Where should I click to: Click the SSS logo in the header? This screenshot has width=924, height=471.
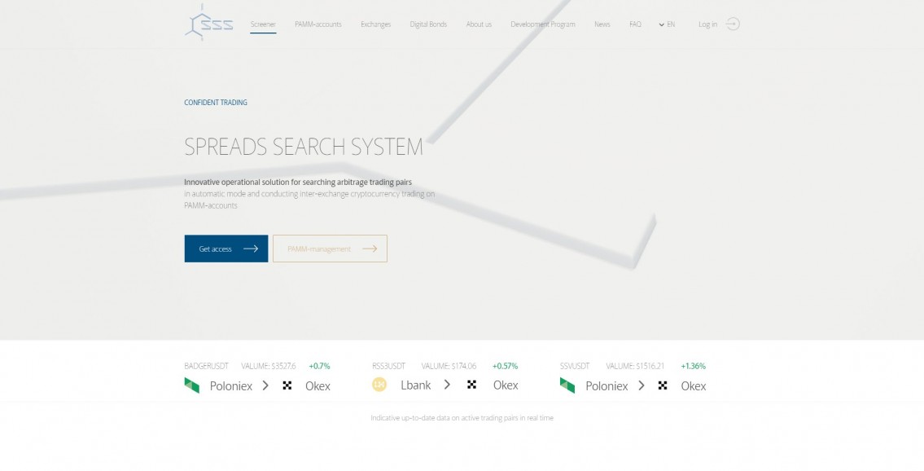click(x=208, y=24)
